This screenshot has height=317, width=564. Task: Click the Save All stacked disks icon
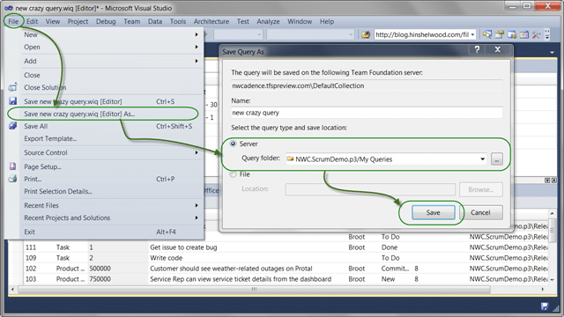13,126
